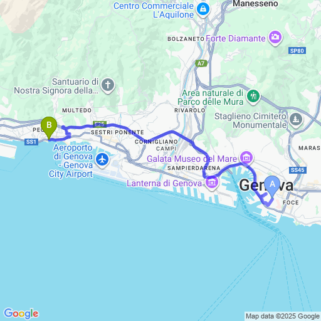Screen dimensions: 321x321
Task: Click the Parco delle Mura hiking icon
Action: coord(253,97)
